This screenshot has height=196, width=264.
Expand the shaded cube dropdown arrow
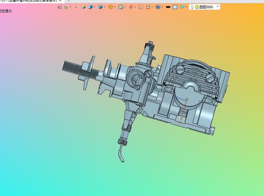pos(94,7)
